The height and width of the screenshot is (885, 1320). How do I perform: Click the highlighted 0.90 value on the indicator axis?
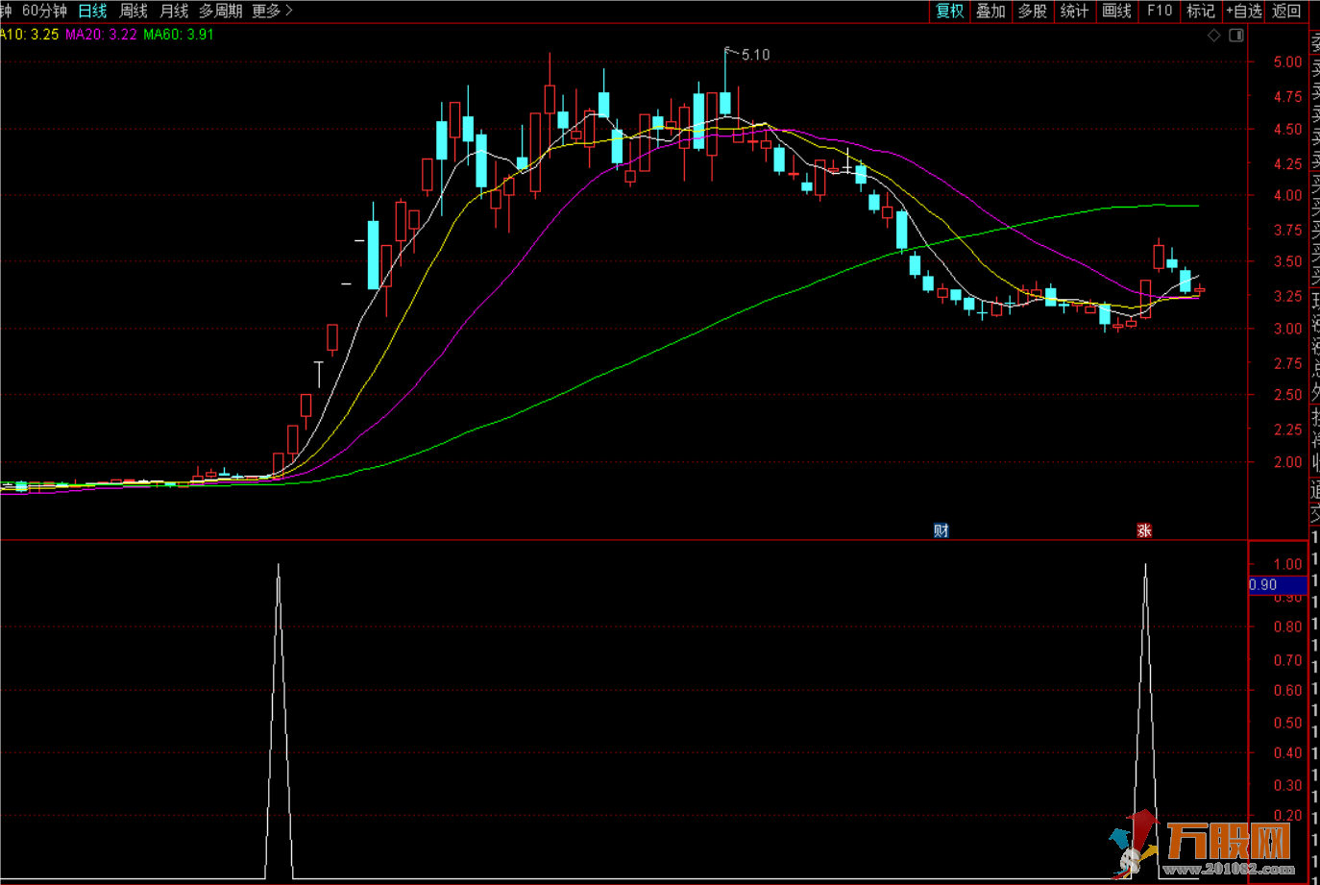tap(1277, 584)
